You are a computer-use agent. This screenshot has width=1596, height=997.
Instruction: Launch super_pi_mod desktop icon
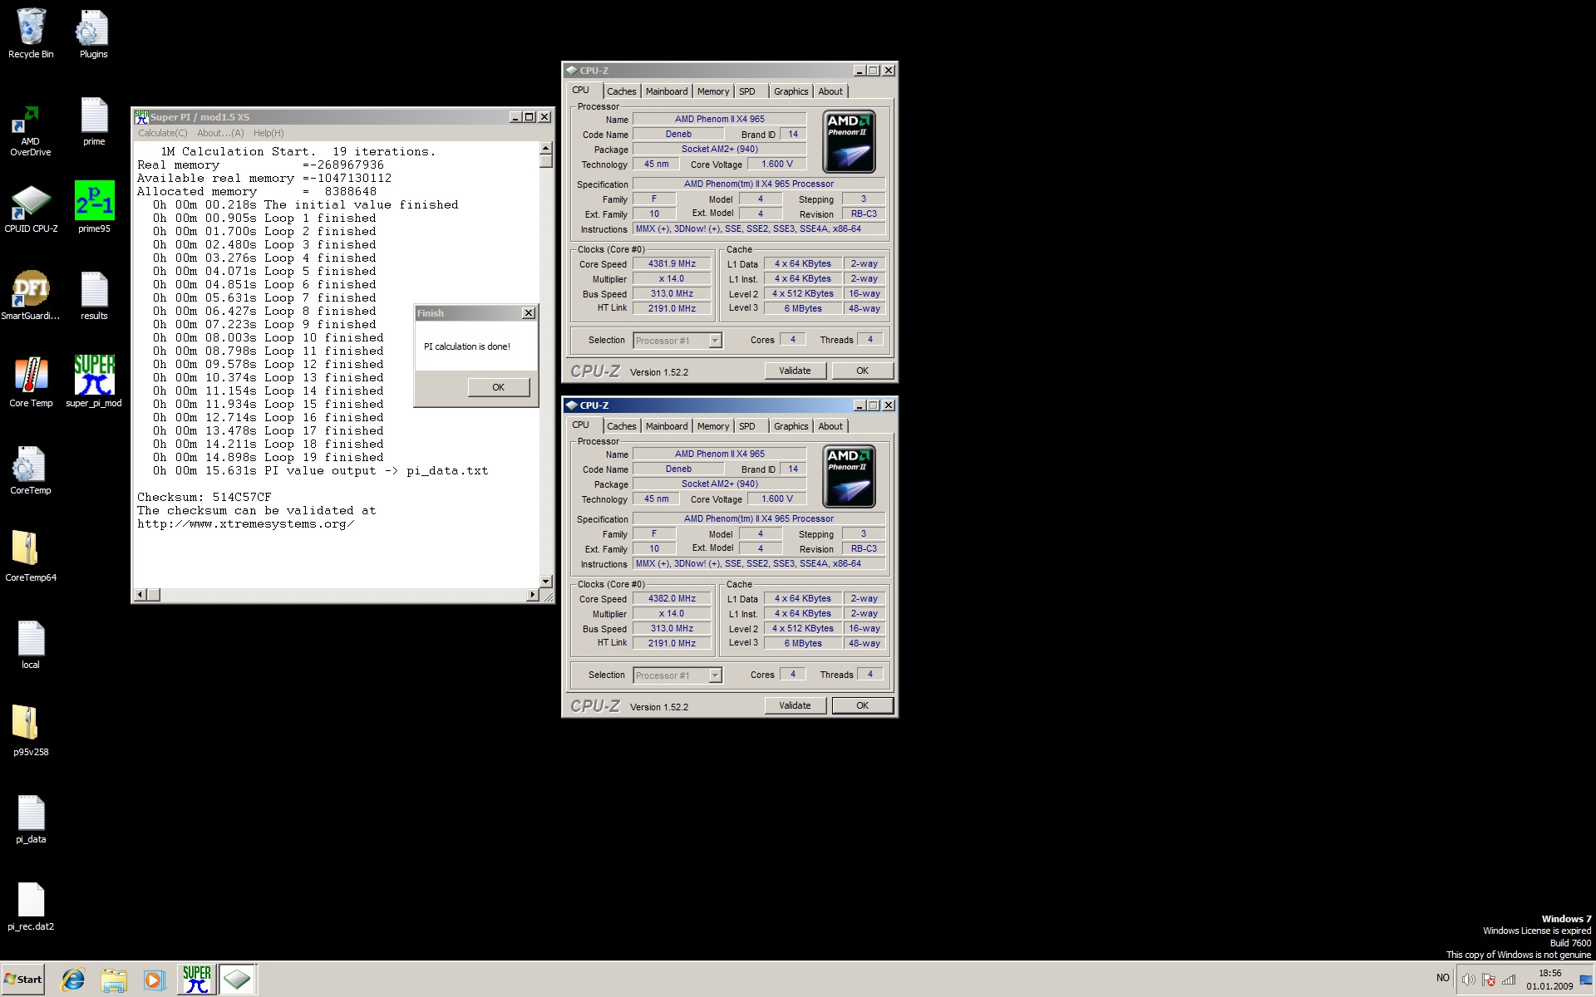coord(94,381)
